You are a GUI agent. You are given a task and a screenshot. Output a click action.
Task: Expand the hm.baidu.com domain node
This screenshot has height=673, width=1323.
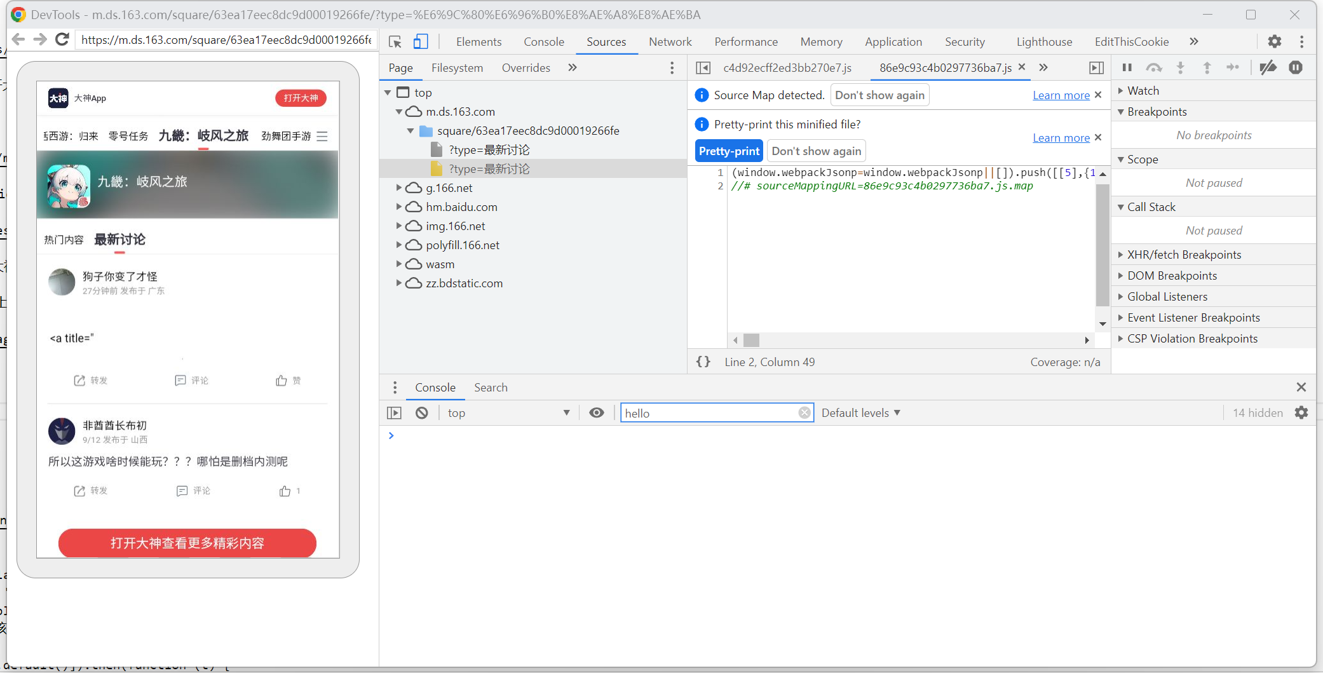[399, 207]
